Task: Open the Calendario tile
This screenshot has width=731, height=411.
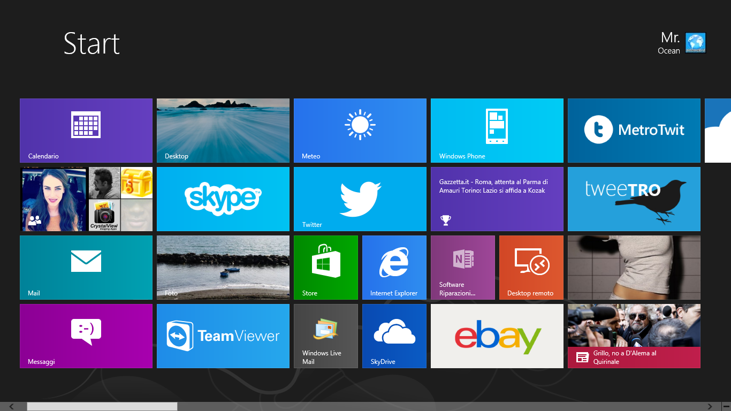Action: (x=86, y=131)
